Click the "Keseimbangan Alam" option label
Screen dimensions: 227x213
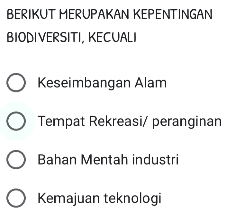point(102,83)
